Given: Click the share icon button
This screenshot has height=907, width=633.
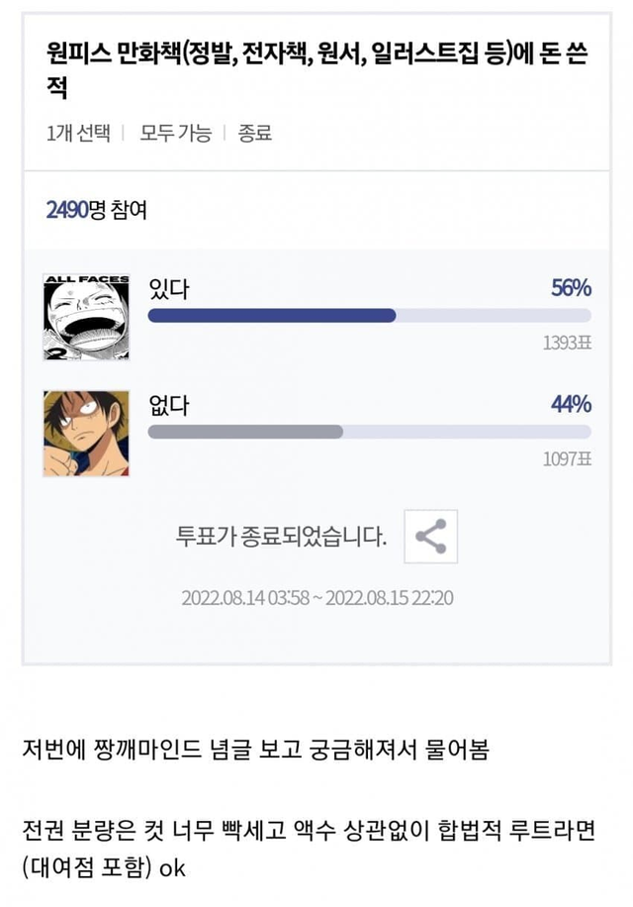Looking at the screenshot, I should pyautogui.click(x=430, y=537).
